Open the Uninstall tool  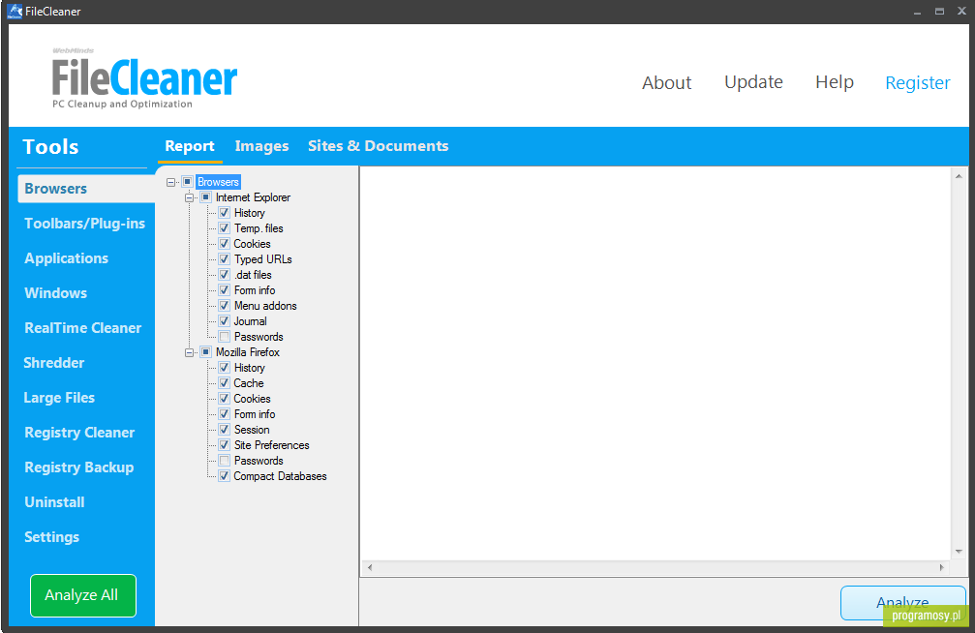tap(54, 501)
